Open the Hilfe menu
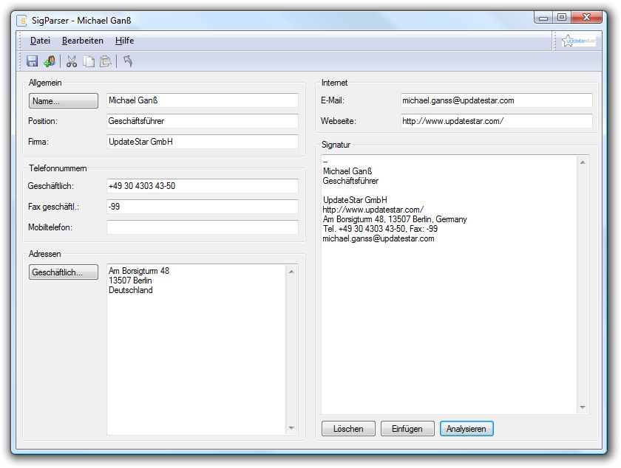The image size is (621, 468). point(124,41)
